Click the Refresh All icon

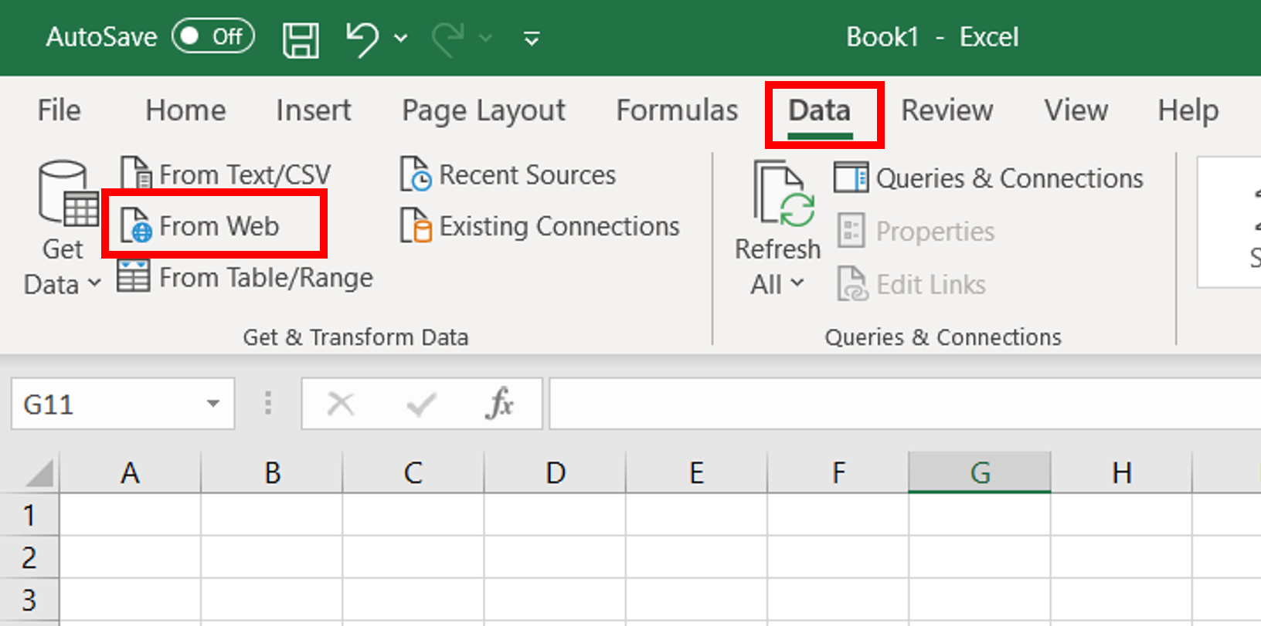[783, 194]
